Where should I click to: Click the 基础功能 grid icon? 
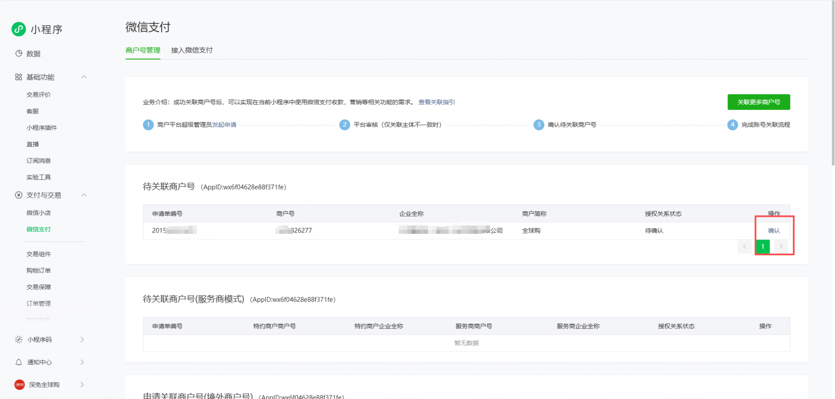tap(19, 77)
